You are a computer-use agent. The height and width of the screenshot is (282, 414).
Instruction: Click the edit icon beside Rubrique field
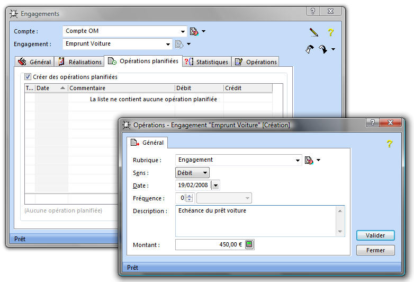pos(309,160)
